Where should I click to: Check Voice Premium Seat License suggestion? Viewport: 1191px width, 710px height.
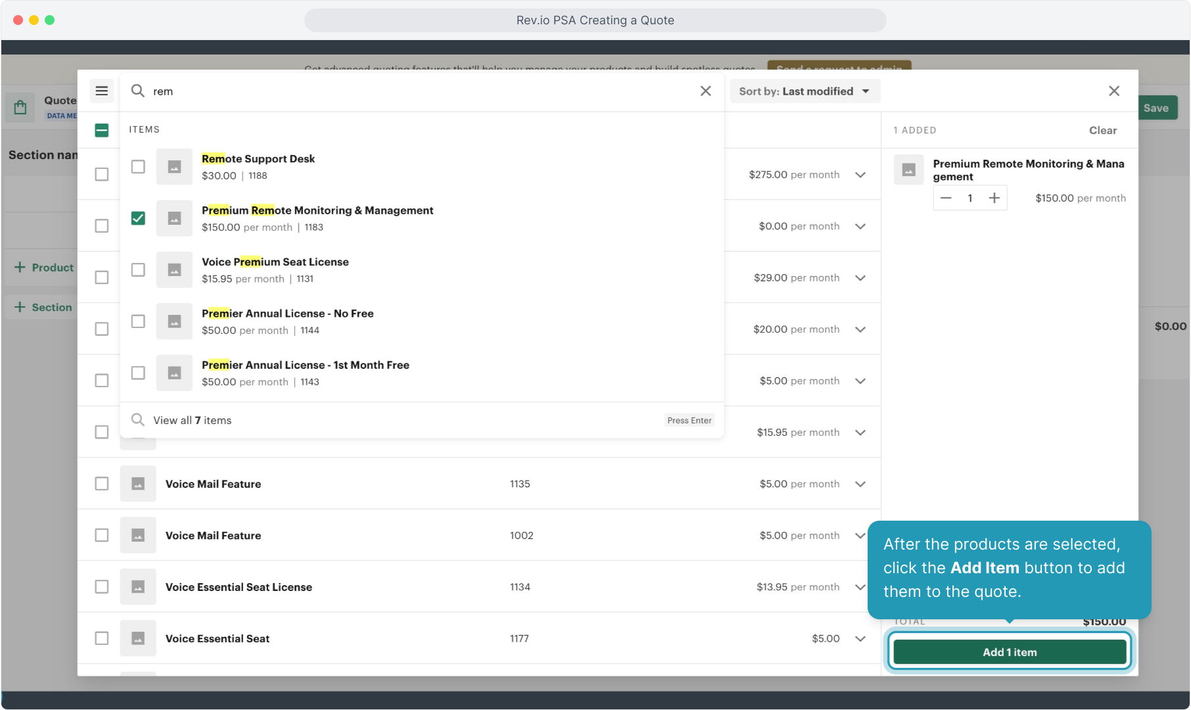138,270
